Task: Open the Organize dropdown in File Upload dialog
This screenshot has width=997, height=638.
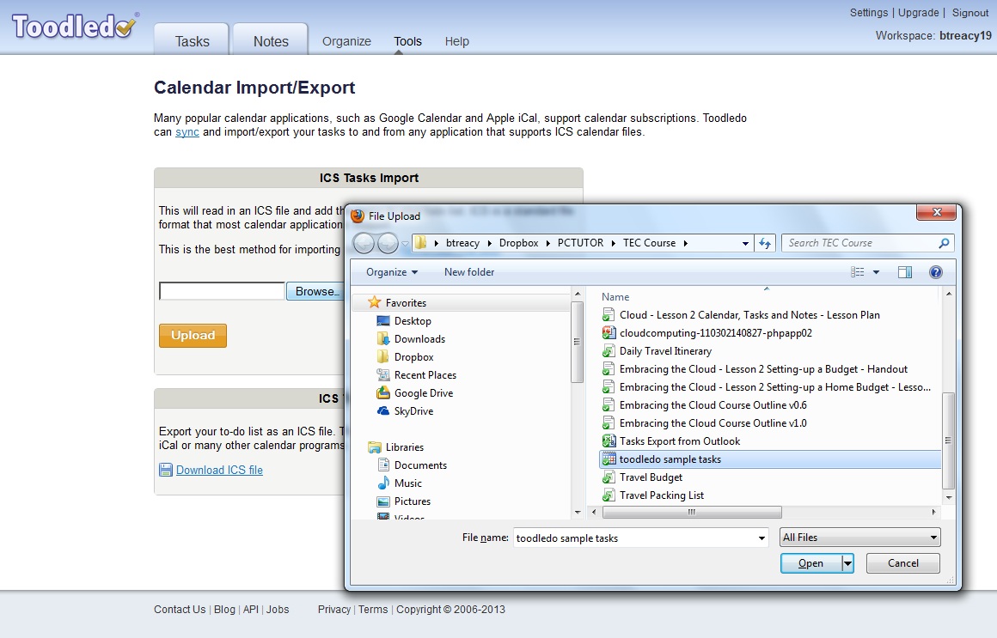Action: [x=392, y=272]
